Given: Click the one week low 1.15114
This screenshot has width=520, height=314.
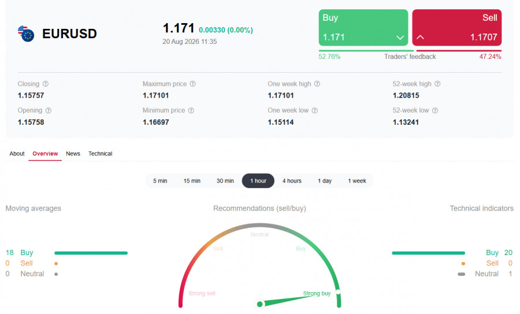Looking at the screenshot, I should (281, 122).
